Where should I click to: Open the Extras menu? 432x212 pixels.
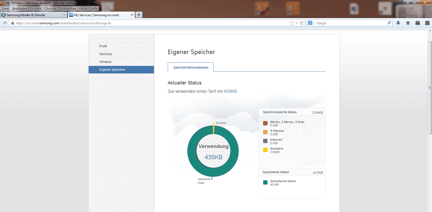tap(83, 9)
